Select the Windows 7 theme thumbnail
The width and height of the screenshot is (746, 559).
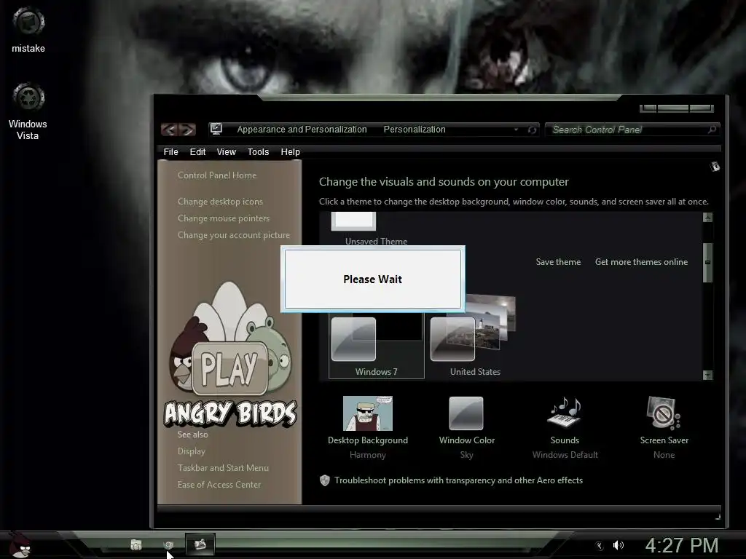(376, 346)
